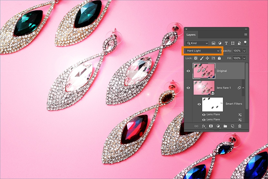
Task: Add a layer style with fx icon
Action: (204, 126)
